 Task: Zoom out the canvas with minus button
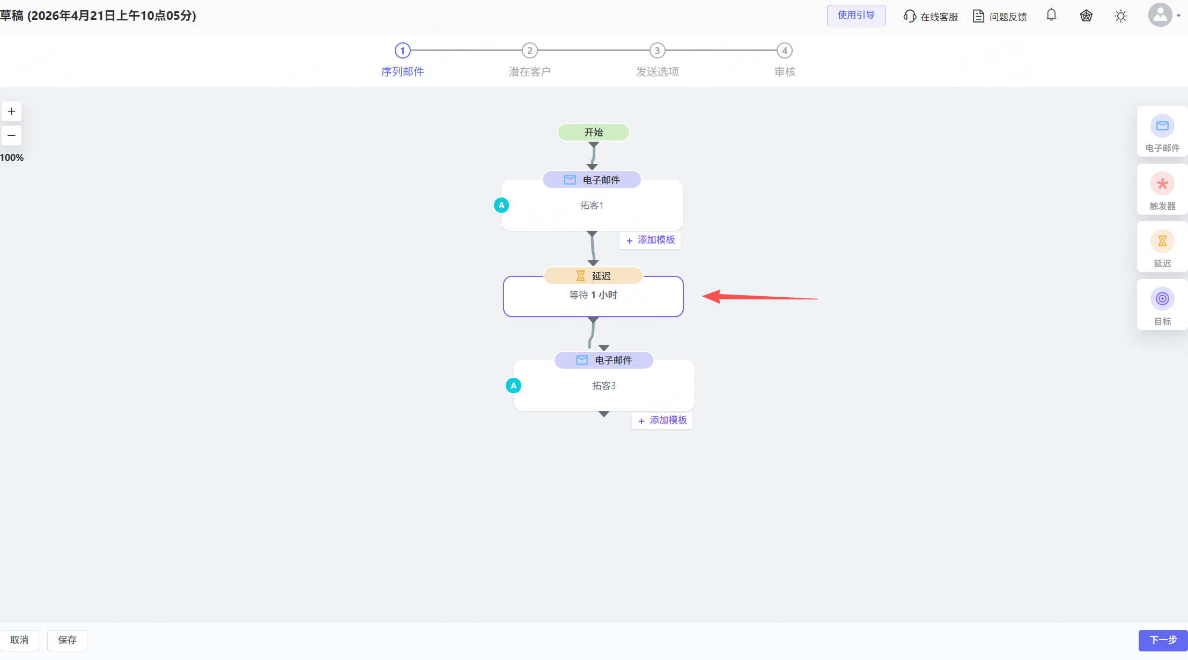coord(11,135)
